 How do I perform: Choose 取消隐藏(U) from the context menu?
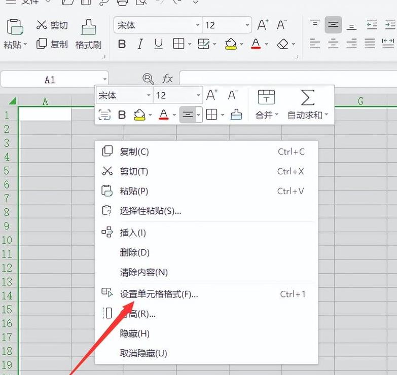206,353
